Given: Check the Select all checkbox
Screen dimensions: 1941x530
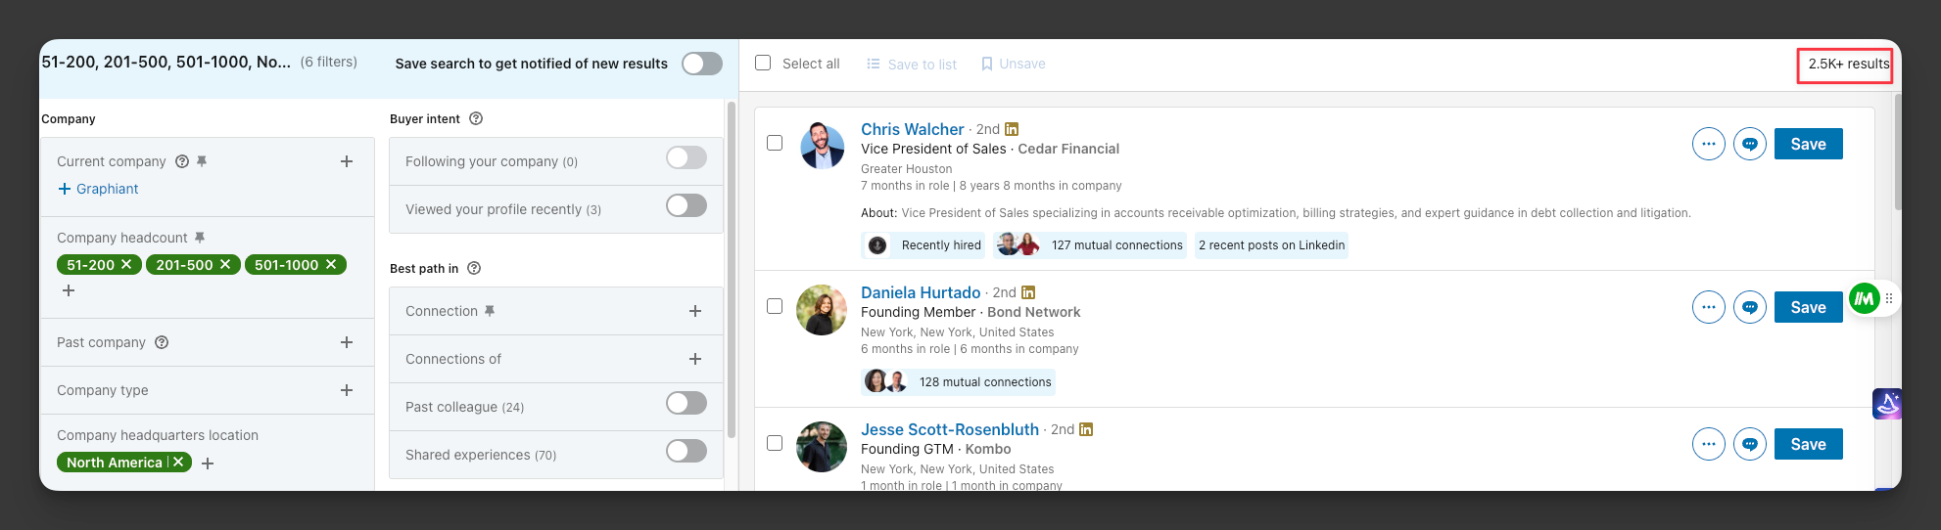Looking at the screenshot, I should pyautogui.click(x=763, y=63).
